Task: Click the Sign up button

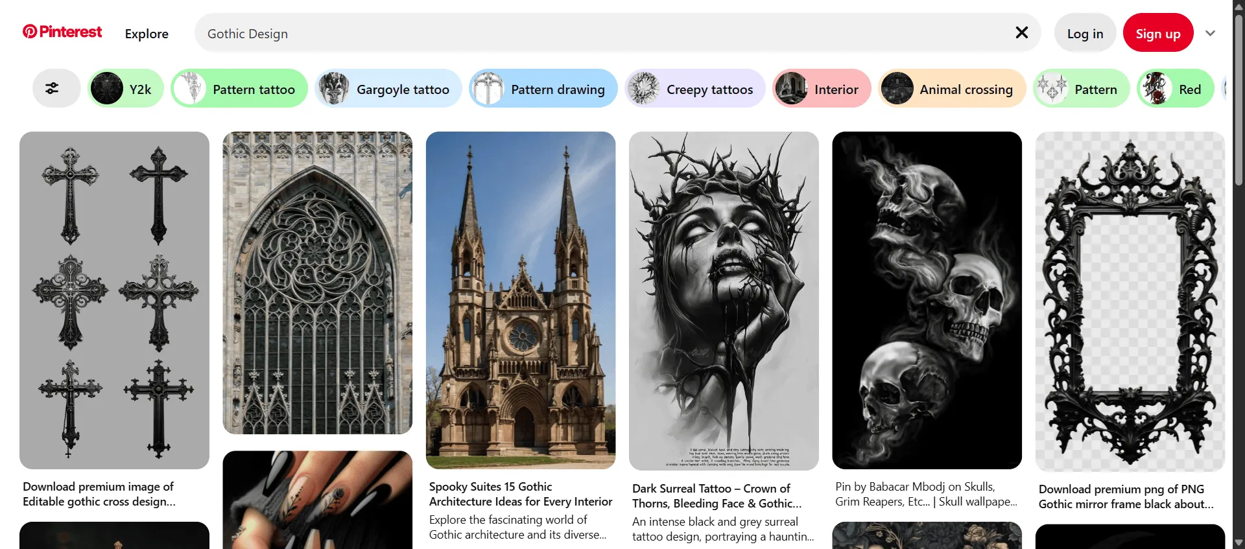Action: [x=1157, y=33]
